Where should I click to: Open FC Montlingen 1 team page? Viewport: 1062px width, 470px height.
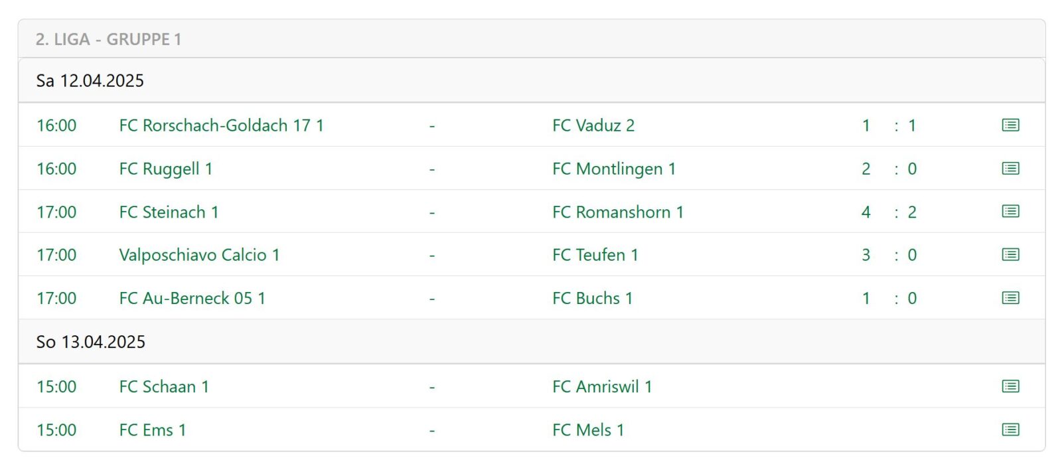point(613,169)
